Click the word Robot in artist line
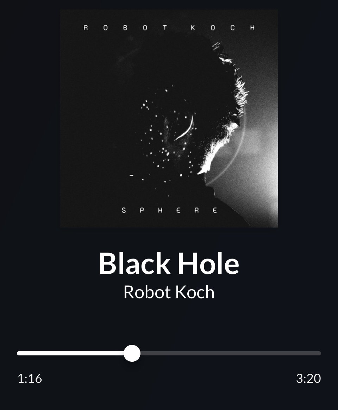 pyautogui.click(x=147, y=292)
